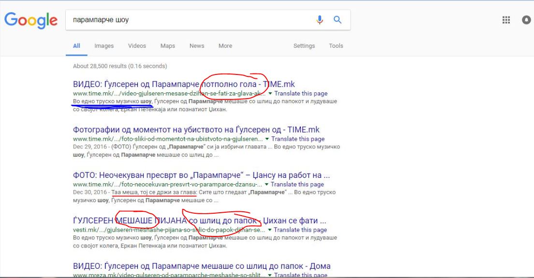
Task: Click snippet text 'Таа меша, тој се држи за глава'
Action: [x=154, y=192]
